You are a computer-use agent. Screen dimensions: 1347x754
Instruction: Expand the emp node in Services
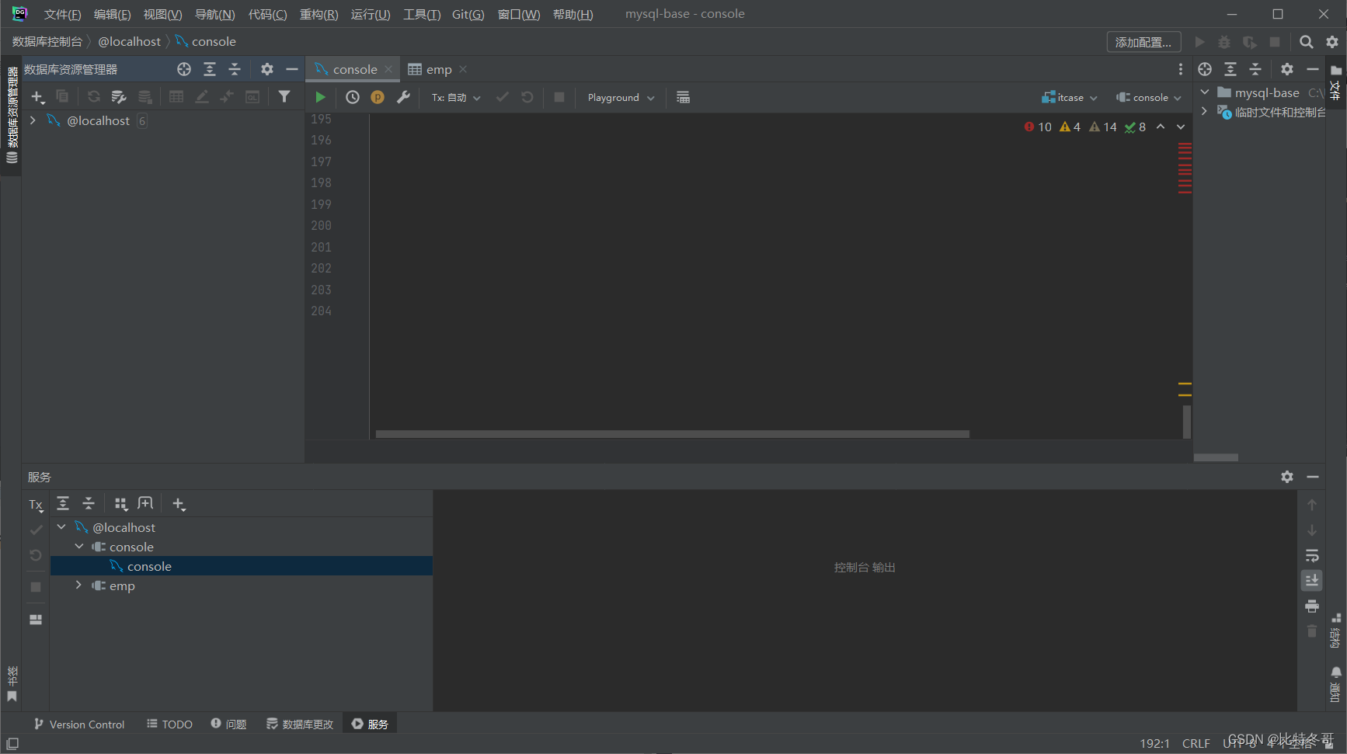click(x=78, y=585)
